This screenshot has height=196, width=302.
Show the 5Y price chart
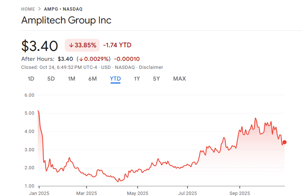tap(156, 79)
